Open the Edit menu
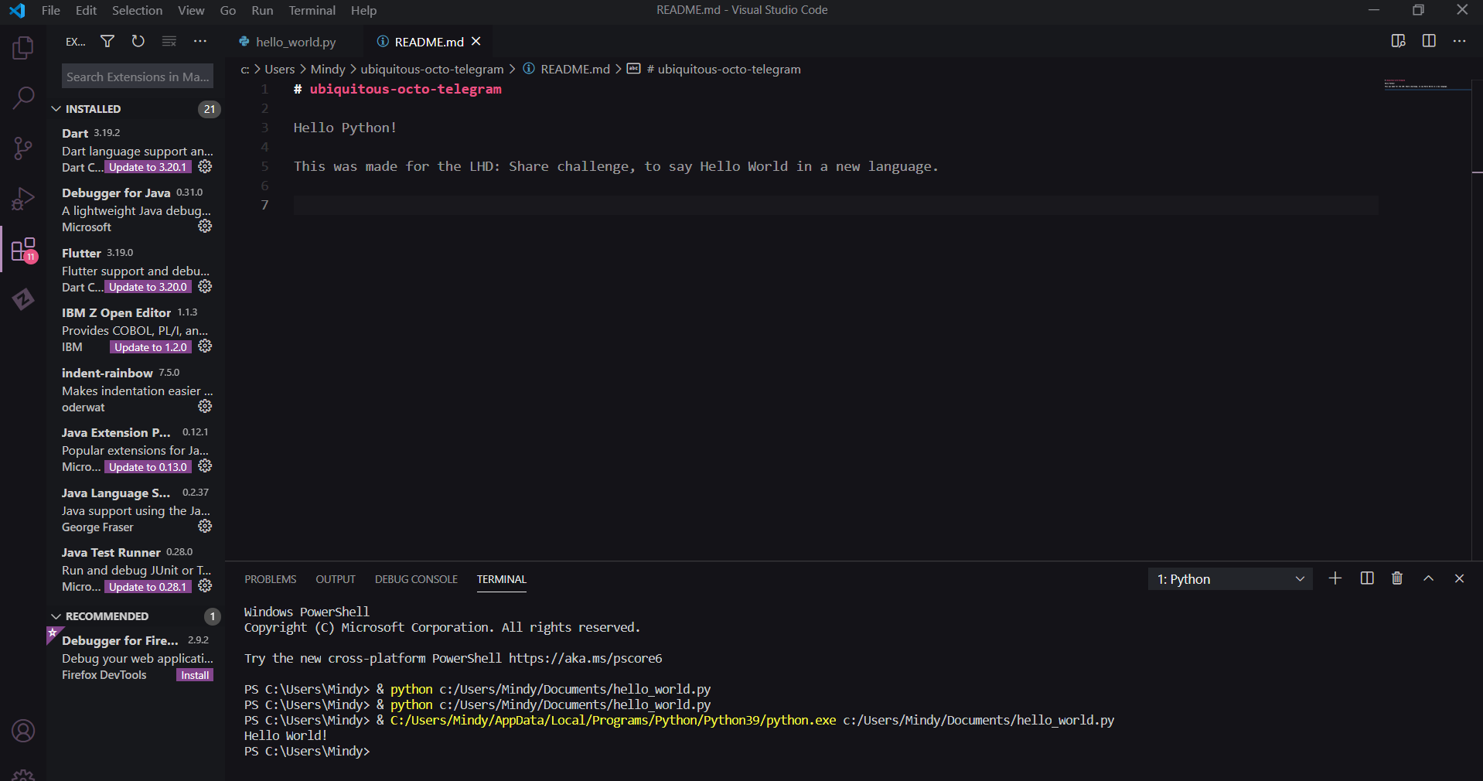The width and height of the screenshot is (1483, 781). [x=86, y=10]
